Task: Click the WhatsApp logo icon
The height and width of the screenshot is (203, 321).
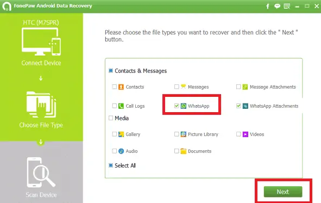Action: [184, 106]
